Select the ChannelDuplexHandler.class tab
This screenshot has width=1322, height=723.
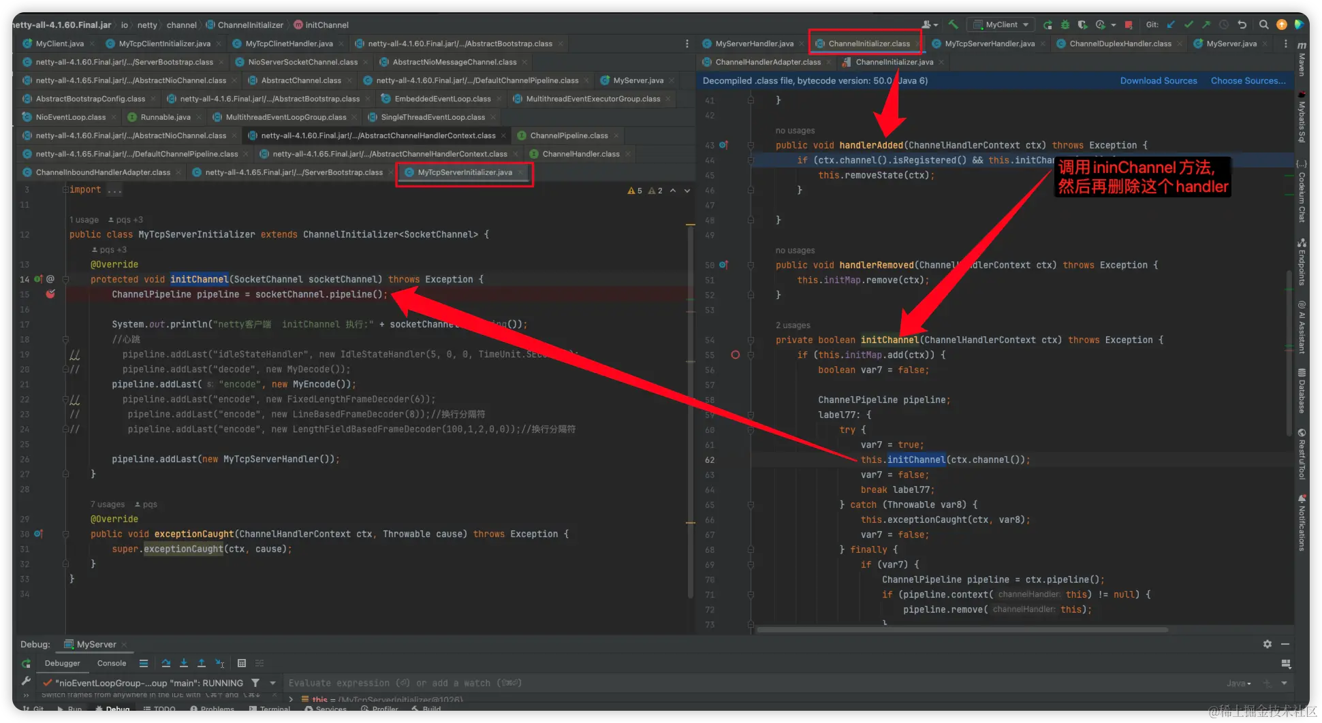click(1120, 44)
